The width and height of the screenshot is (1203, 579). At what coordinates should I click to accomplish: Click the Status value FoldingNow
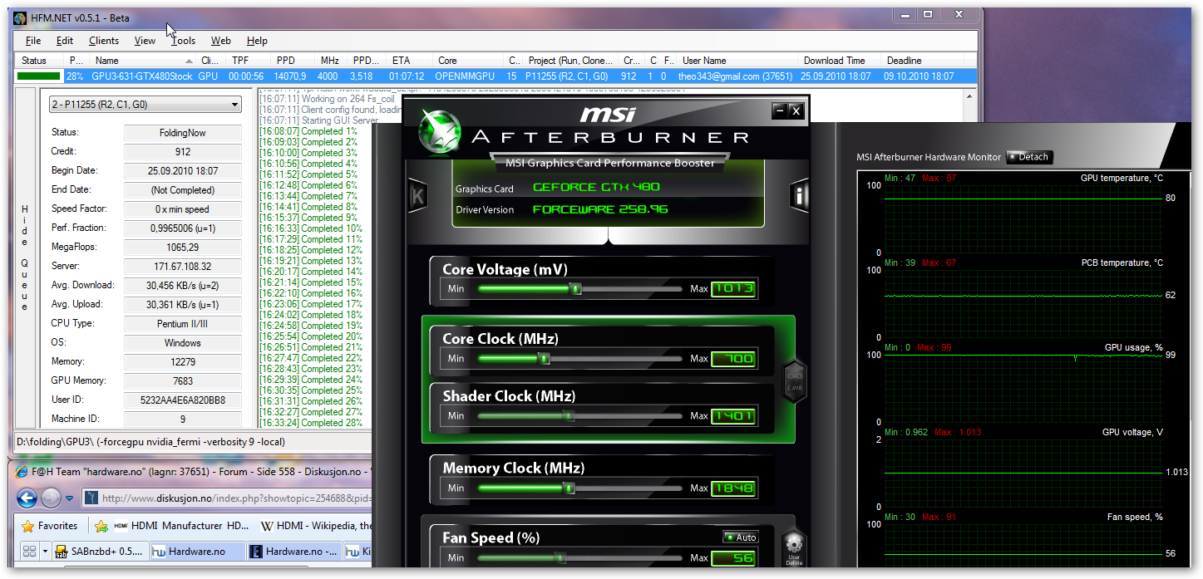point(183,133)
